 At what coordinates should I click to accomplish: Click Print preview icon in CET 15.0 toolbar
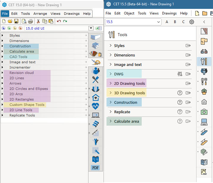(24, 21)
